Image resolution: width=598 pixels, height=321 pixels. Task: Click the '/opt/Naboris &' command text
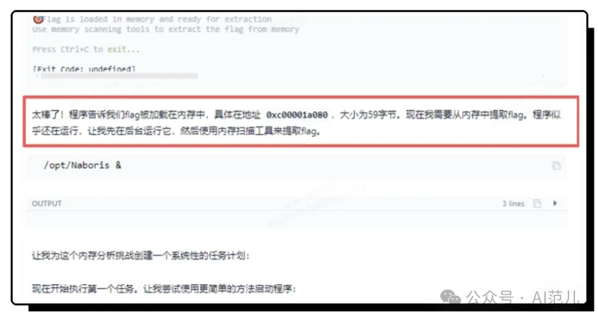[x=82, y=165]
